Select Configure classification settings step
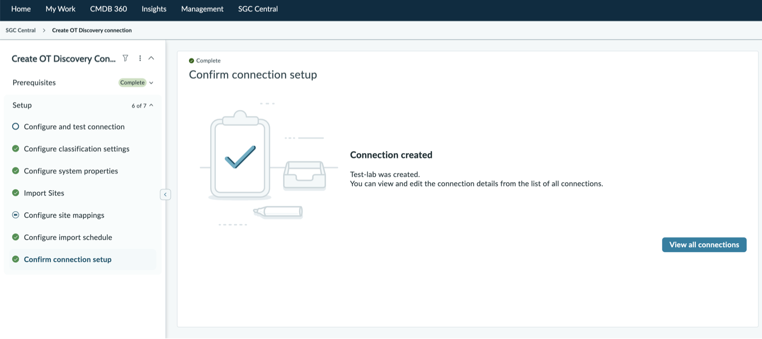Screen dimensions: 762x339 (77, 149)
